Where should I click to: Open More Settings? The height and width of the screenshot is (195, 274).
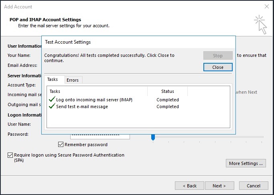click(246, 163)
